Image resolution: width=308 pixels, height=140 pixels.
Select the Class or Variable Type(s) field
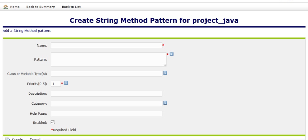coord(106,74)
